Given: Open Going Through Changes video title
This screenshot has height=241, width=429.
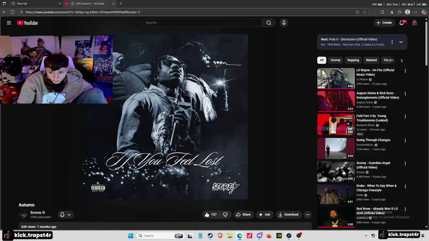Looking at the screenshot, I should pyautogui.click(x=373, y=140).
